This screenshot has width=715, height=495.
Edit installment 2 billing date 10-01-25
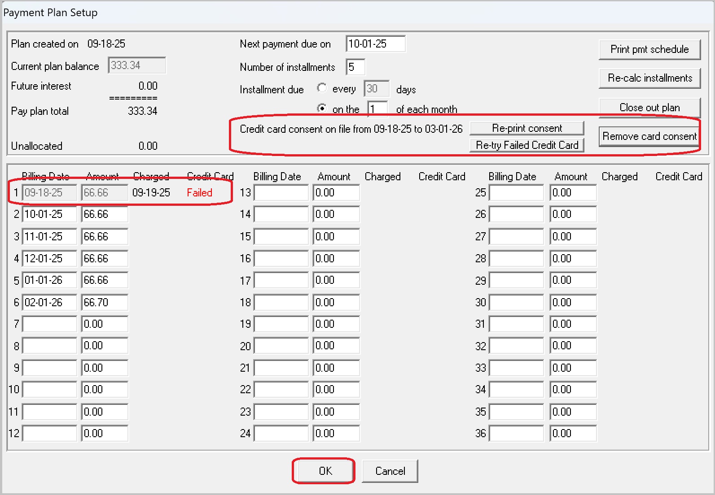click(49, 214)
